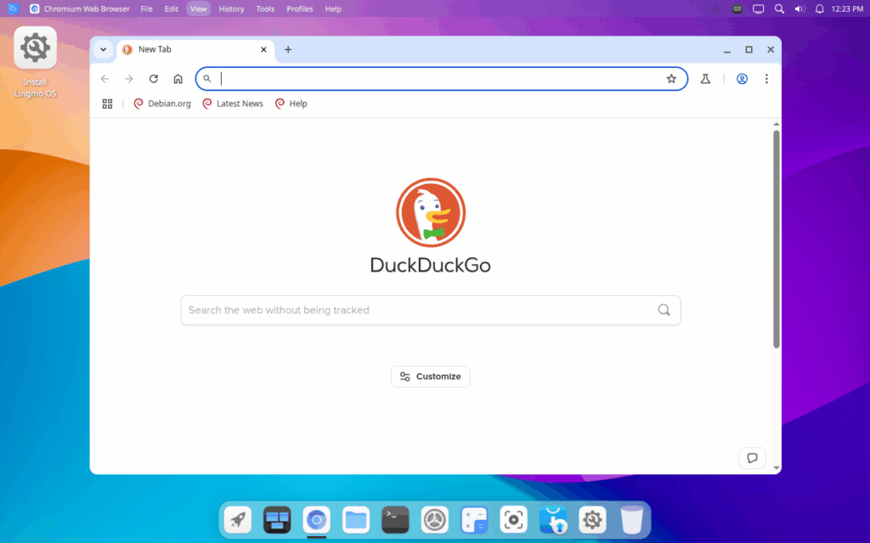Bookmark this tab with the star icon

coord(671,79)
